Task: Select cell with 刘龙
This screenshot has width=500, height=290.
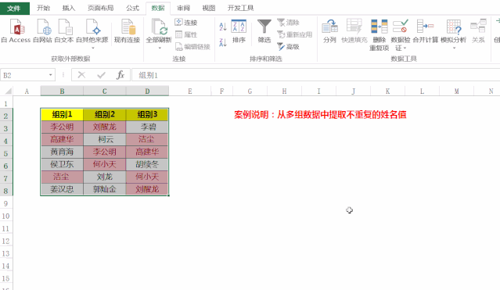Action: click(x=105, y=177)
